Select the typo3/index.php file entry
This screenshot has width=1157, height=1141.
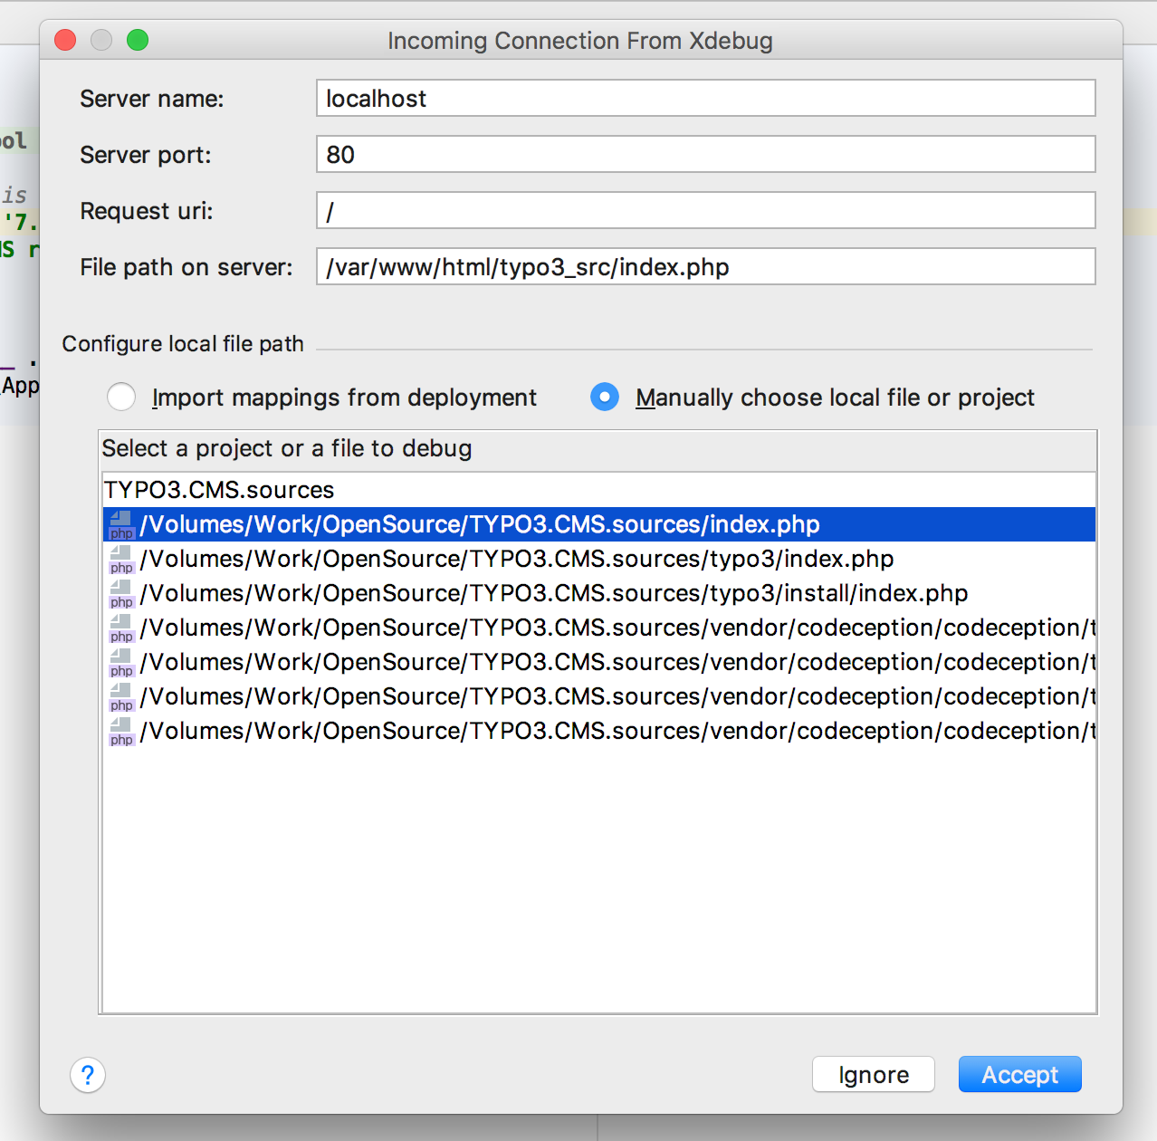pos(598,559)
